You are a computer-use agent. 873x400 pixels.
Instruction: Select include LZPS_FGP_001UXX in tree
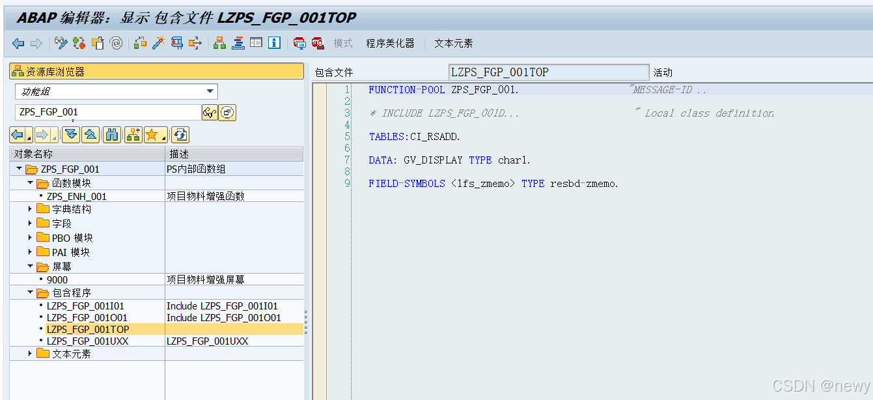[87, 341]
